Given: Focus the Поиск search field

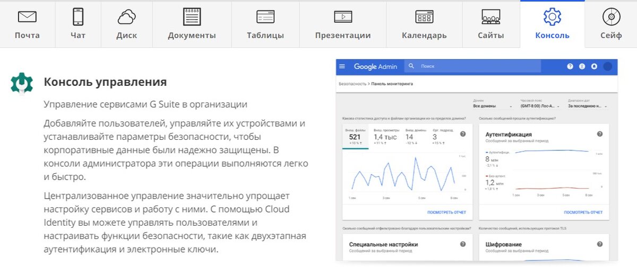Looking at the screenshot, I should tap(472, 66).
